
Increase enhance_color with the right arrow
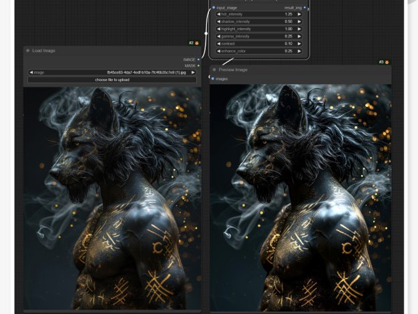click(x=299, y=51)
